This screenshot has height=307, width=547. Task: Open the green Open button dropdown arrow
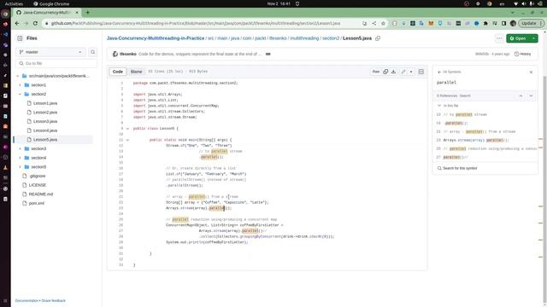(533, 38)
